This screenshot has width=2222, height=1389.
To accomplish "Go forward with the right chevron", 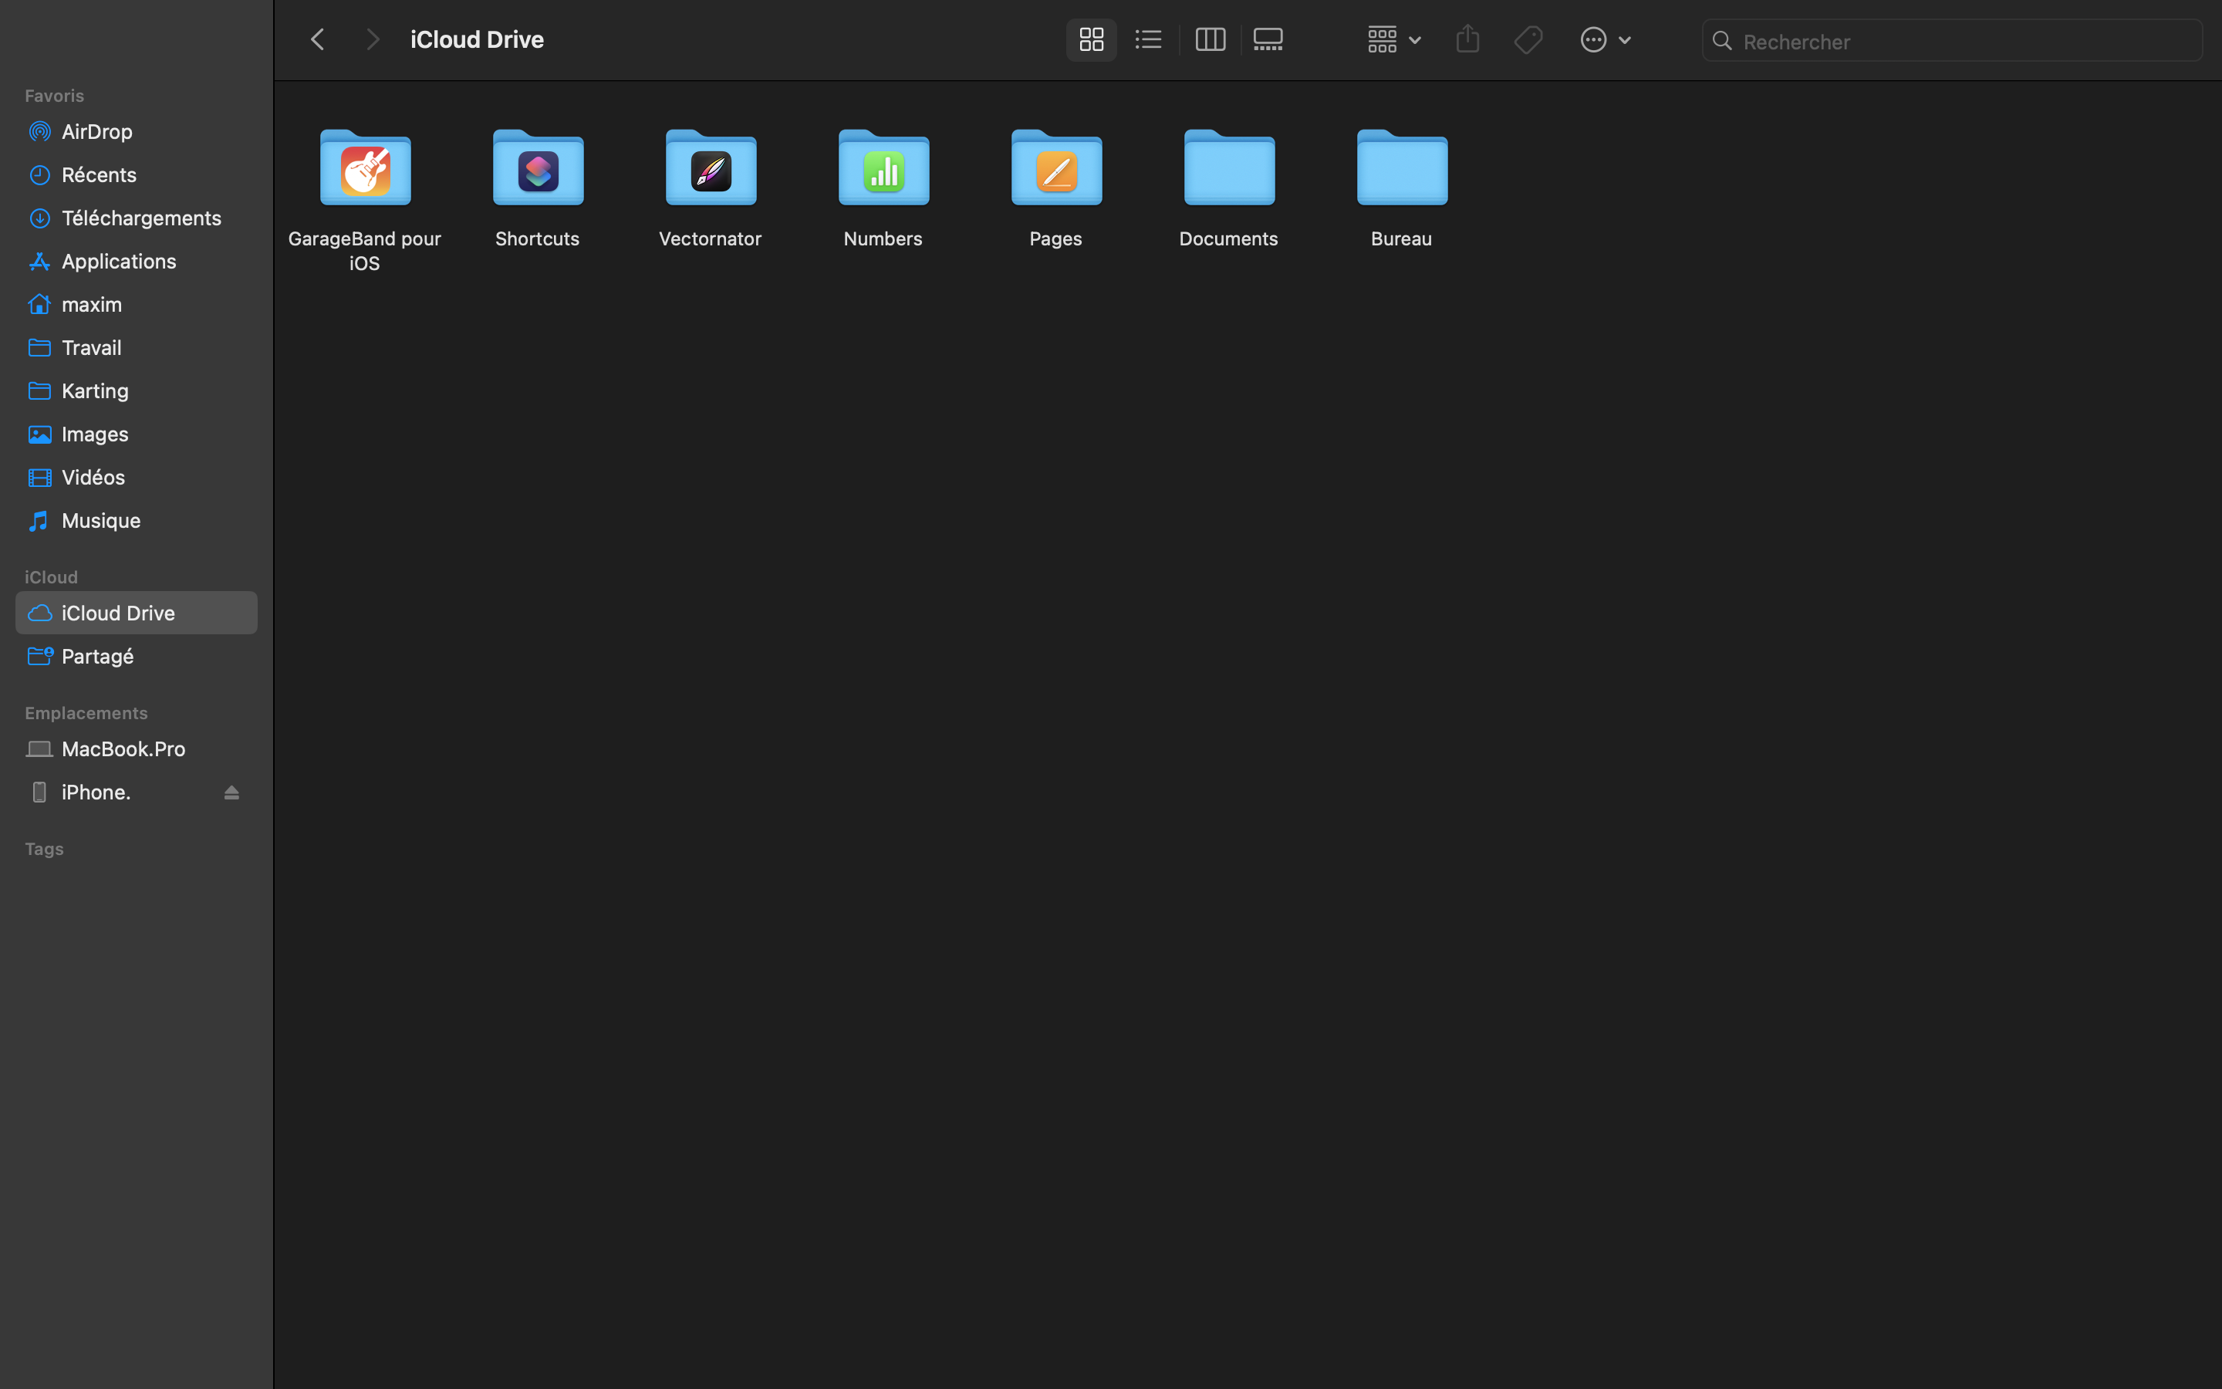I will click(x=372, y=39).
